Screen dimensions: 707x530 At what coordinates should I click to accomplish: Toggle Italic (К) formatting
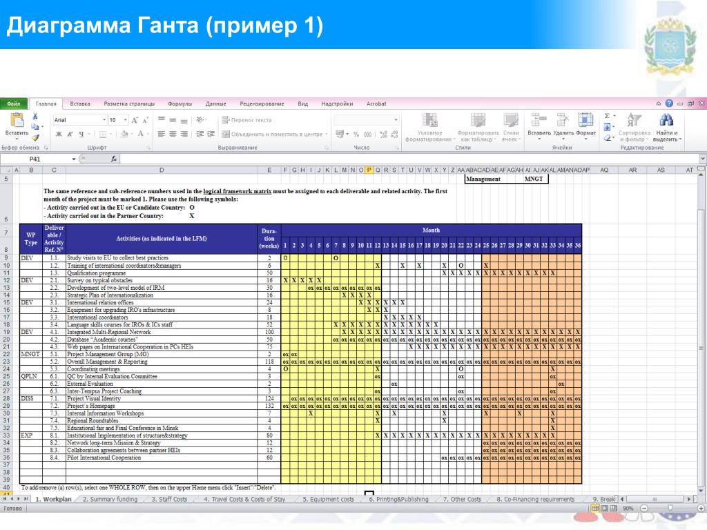[70, 135]
